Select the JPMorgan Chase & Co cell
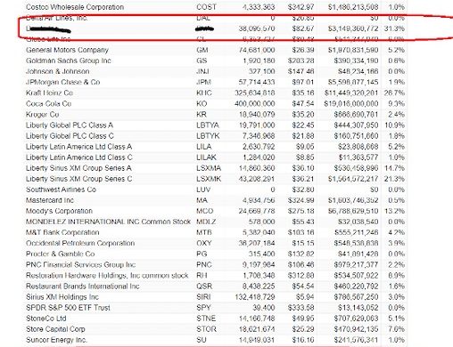 [62, 82]
